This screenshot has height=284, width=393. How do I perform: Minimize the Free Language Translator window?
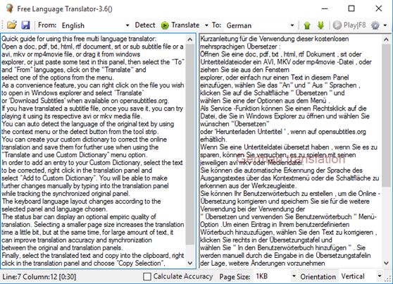(x=325, y=8)
